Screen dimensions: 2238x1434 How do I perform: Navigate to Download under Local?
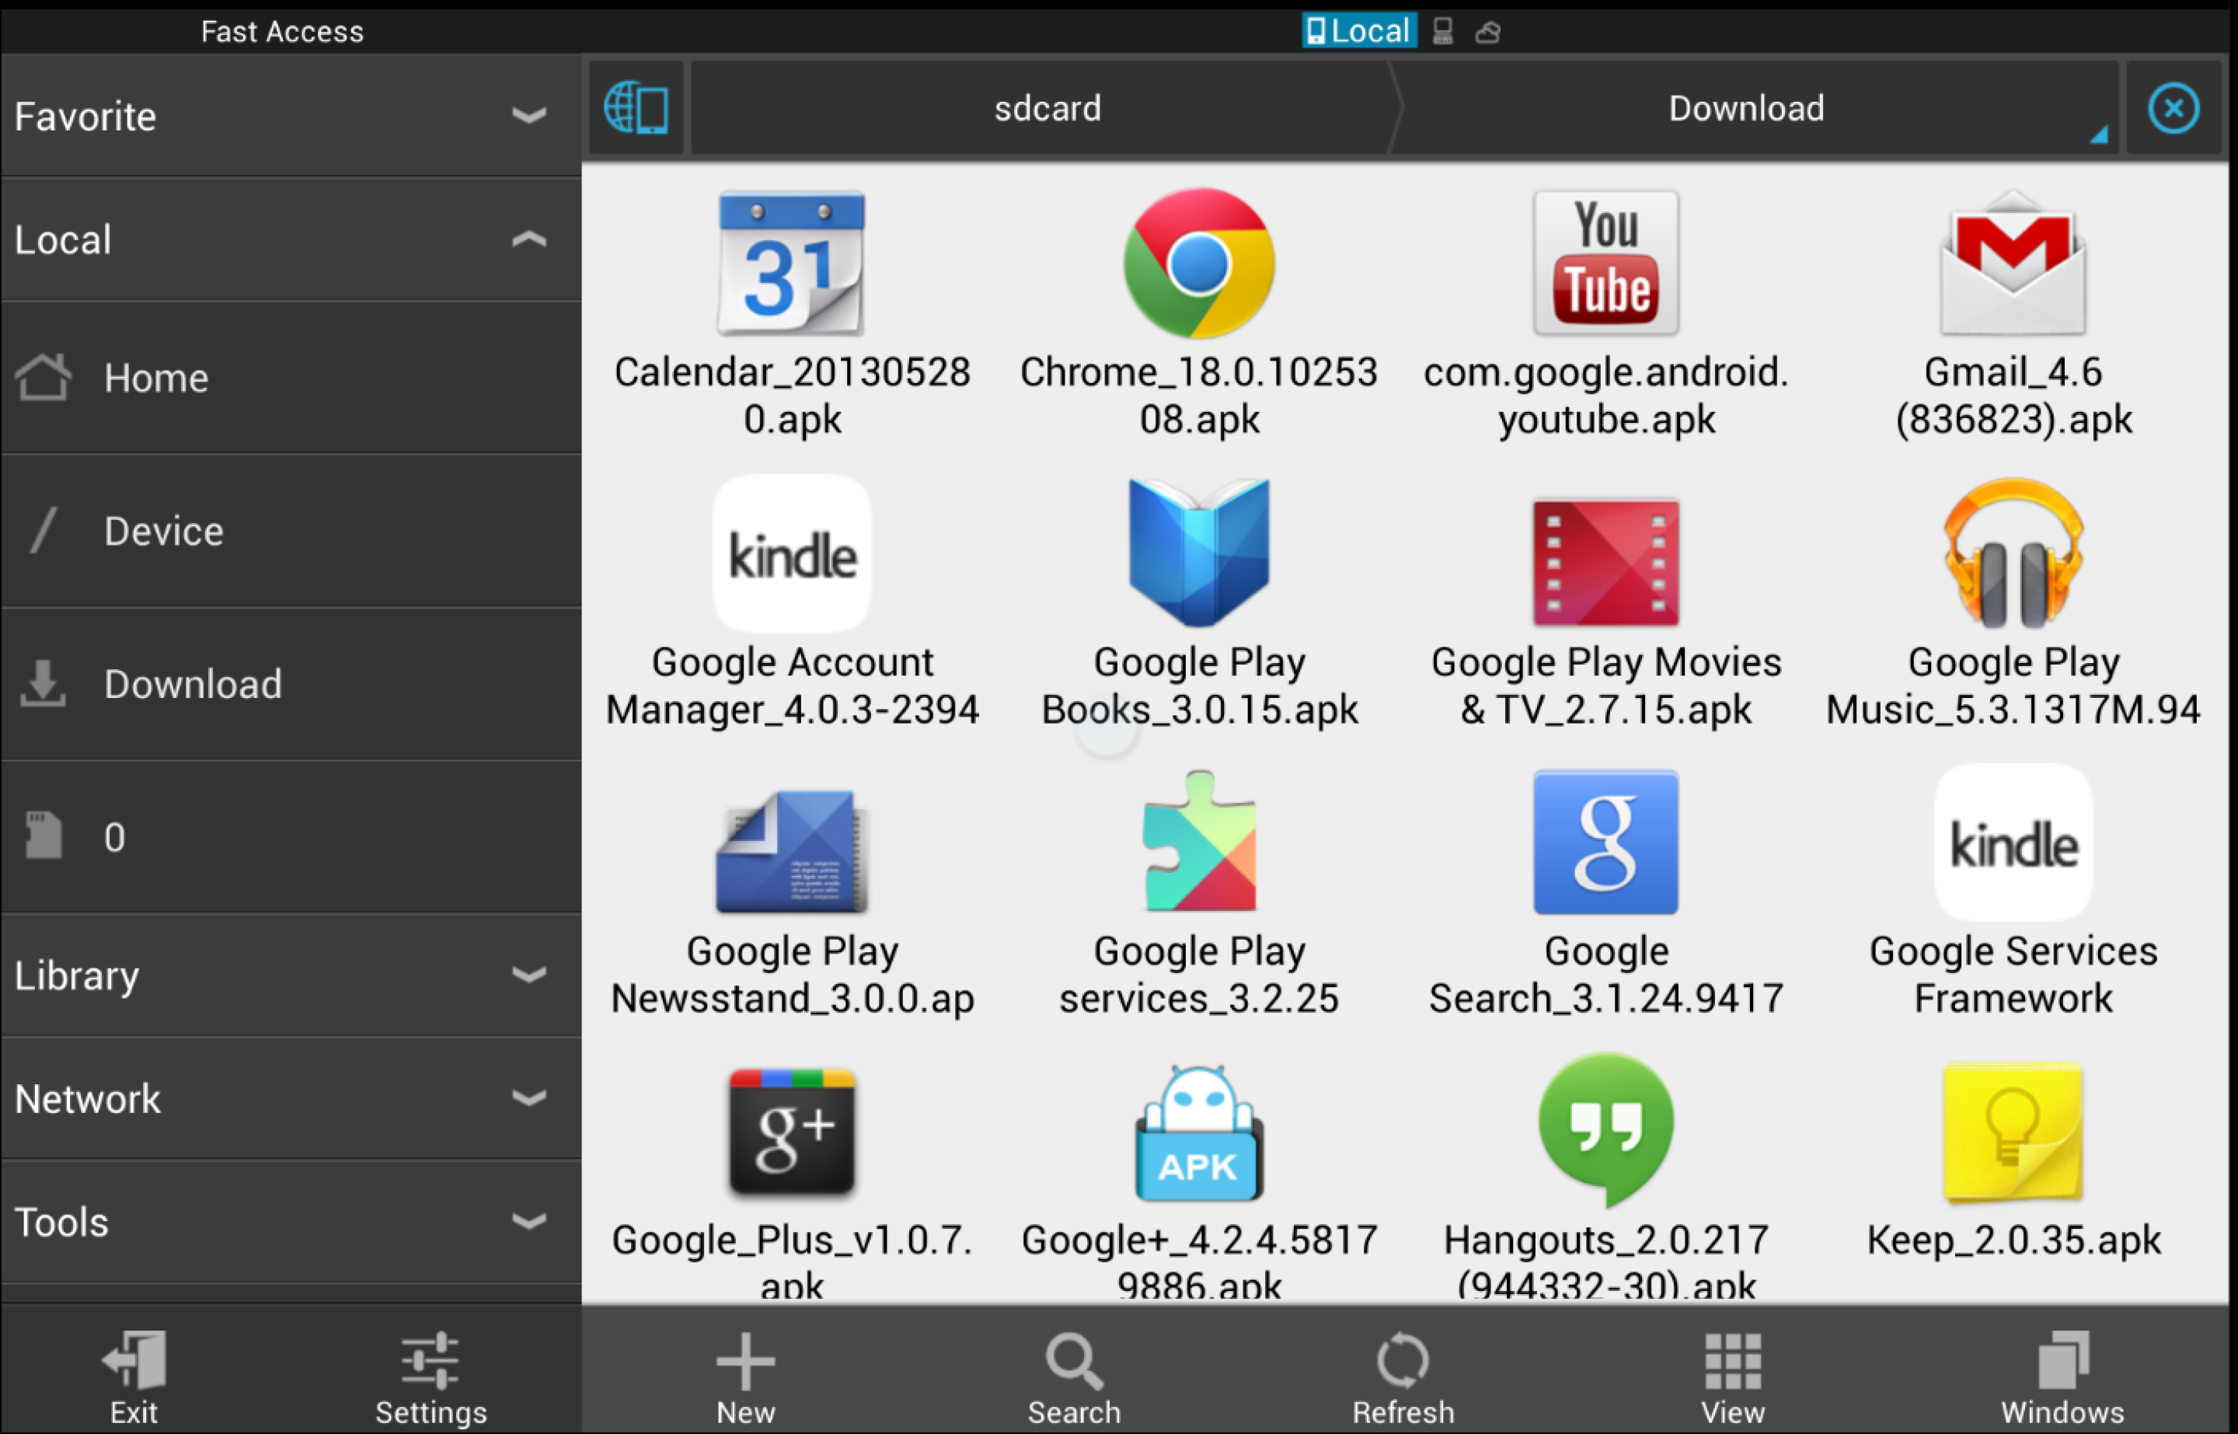tap(193, 685)
